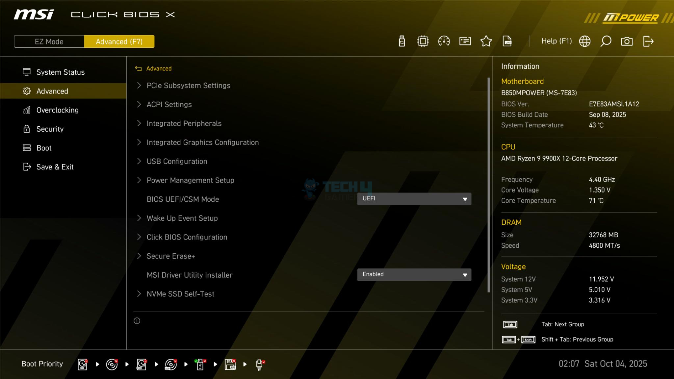Open the CPU chip info icon
Image resolution: width=674 pixels, height=379 pixels.
click(x=423, y=41)
